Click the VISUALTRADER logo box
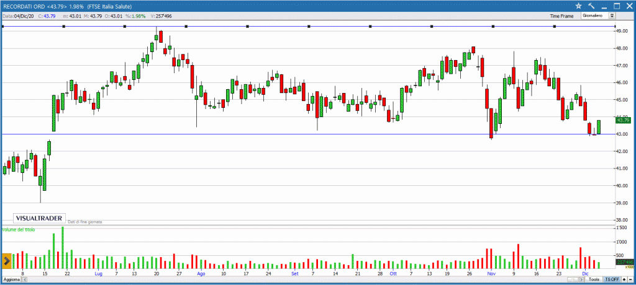 tap(39, 218)
